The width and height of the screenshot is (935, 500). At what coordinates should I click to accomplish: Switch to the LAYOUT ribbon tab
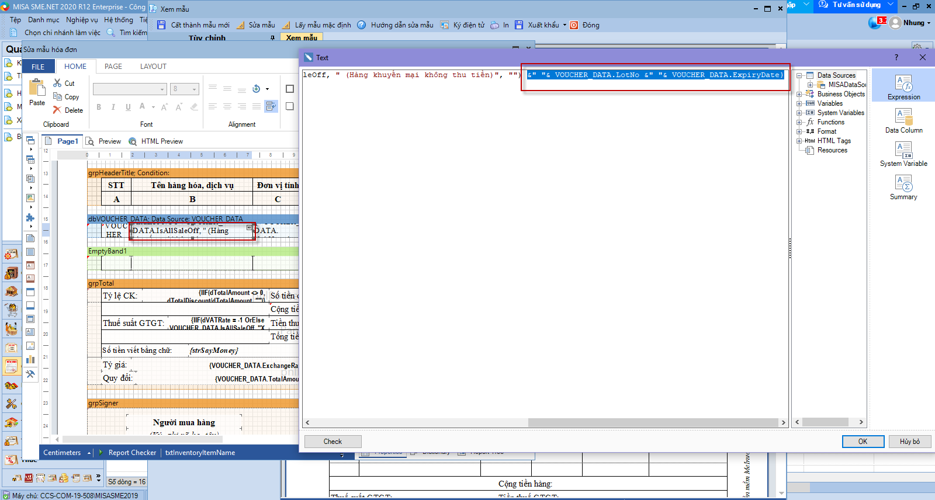tap(153, 67)
